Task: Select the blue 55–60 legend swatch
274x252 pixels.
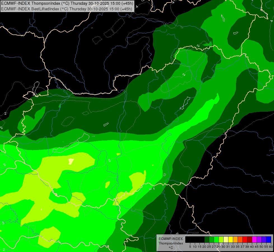Action: coord(269,239)
